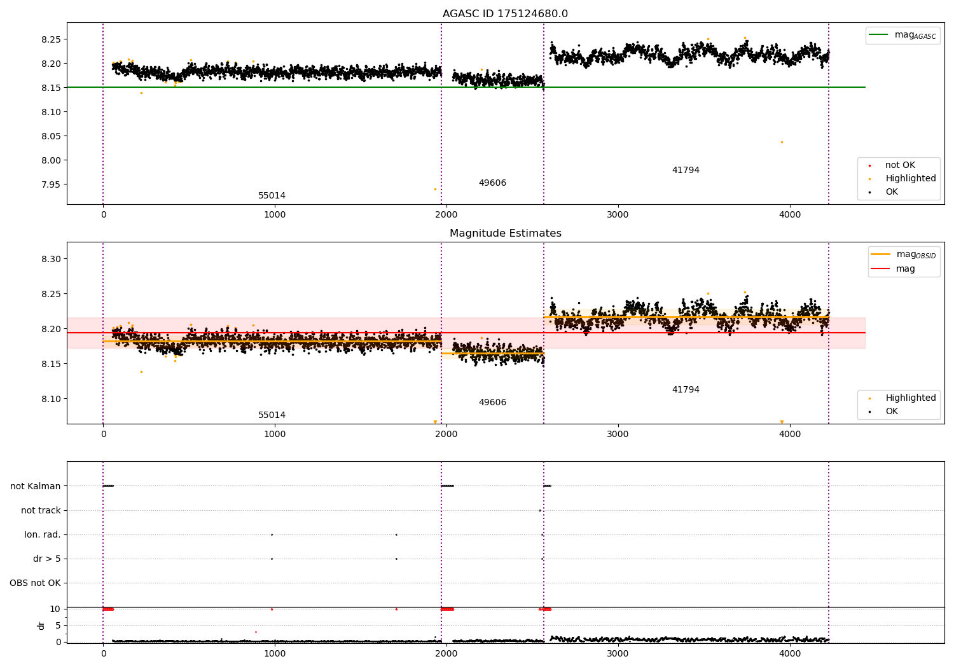Click the orange 'Highlighted' top legend marker

coord(869,179)
